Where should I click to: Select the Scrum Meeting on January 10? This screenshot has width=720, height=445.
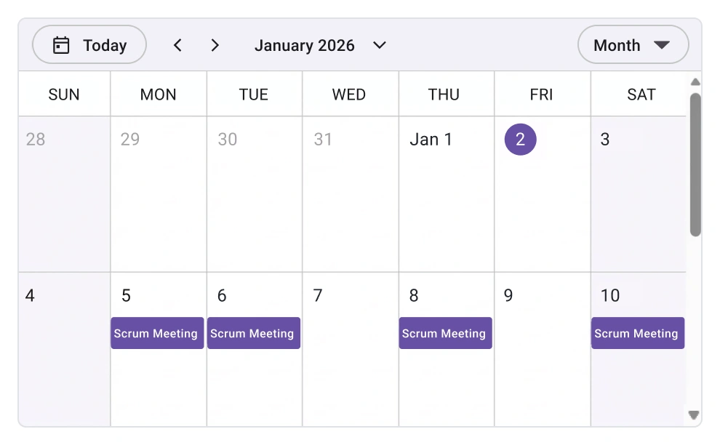click(638, 333)
